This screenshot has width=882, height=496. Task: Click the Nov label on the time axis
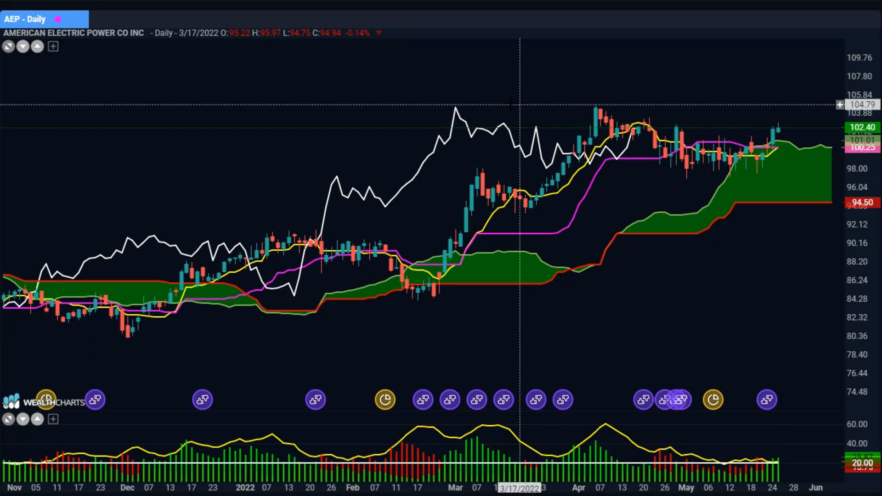coord(14,488)
